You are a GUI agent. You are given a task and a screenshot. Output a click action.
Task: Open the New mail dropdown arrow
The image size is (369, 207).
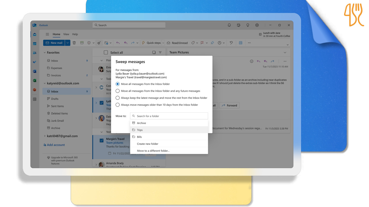coord(68,43)
